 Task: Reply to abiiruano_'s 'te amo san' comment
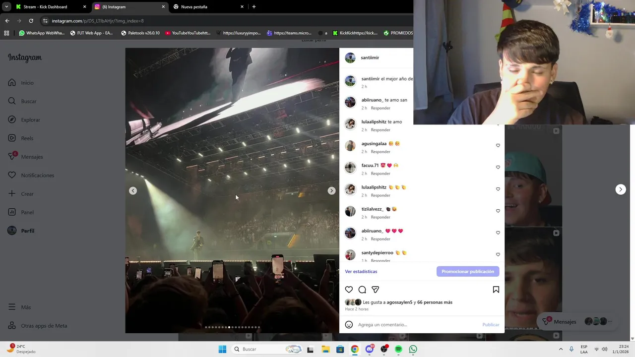click(381, 108)
